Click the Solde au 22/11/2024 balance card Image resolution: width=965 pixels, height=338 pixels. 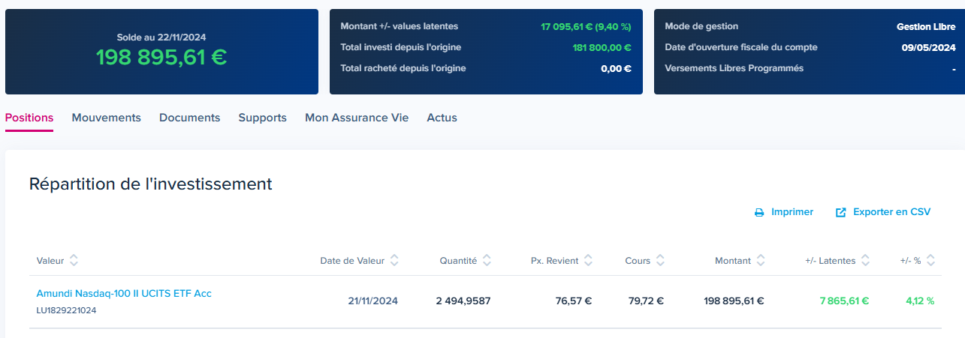tap(161, 52)
